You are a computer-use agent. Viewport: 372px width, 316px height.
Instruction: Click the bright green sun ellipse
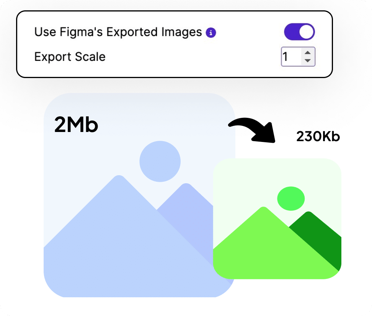click(x=291, y=199)
